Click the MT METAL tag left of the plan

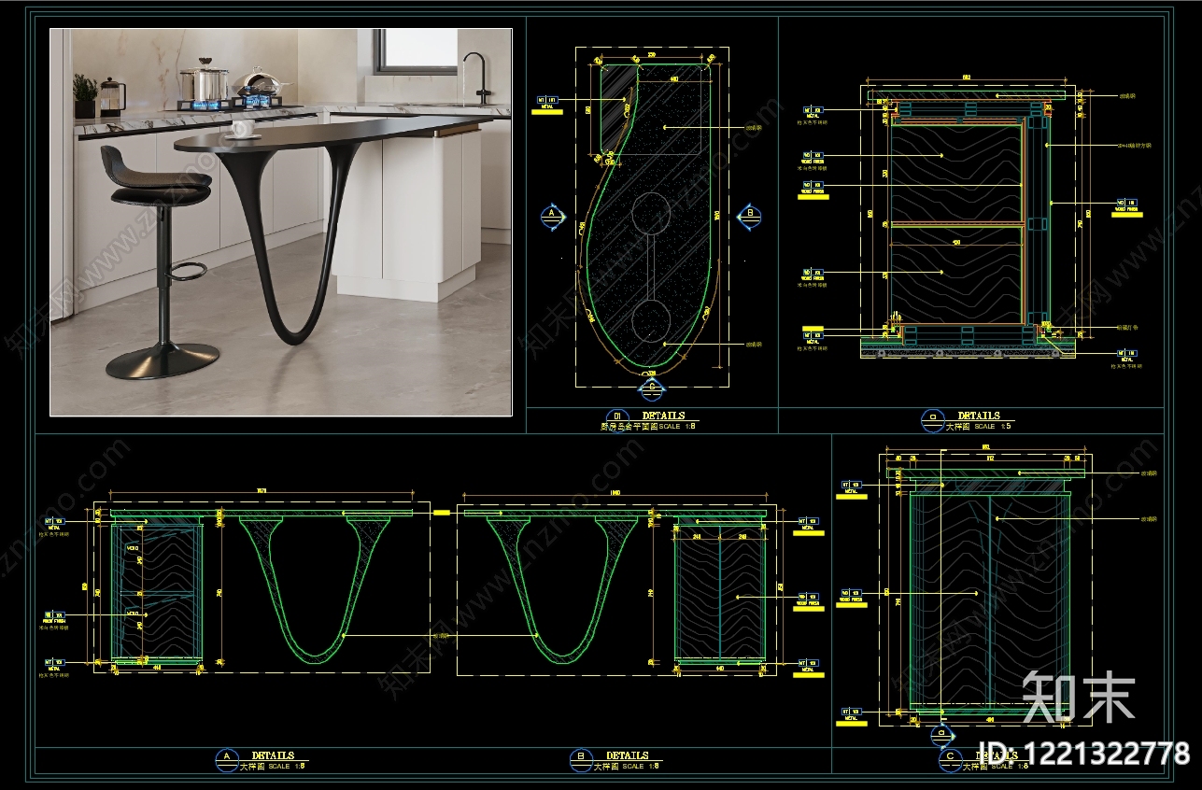coord(548,103)
